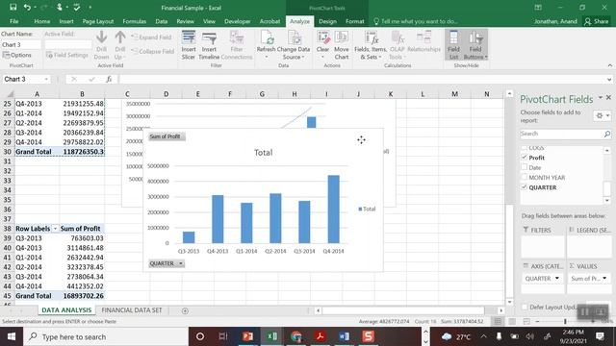This screenshot has height=346, width=616.
Task: Click the Chart Name input field
Action: [x=21, y=45]
